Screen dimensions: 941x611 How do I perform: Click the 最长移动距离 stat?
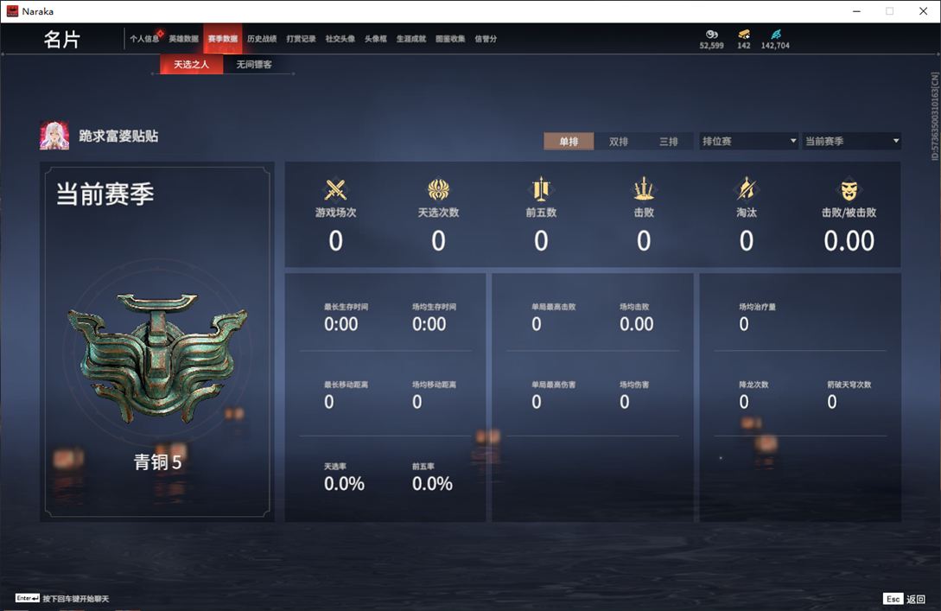(x=347, y=395)
